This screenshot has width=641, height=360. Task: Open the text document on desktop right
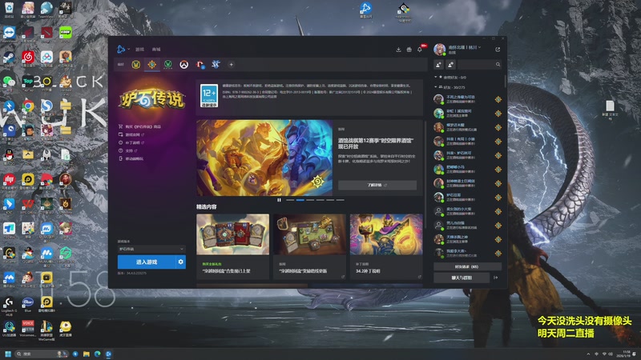(610, 110)
